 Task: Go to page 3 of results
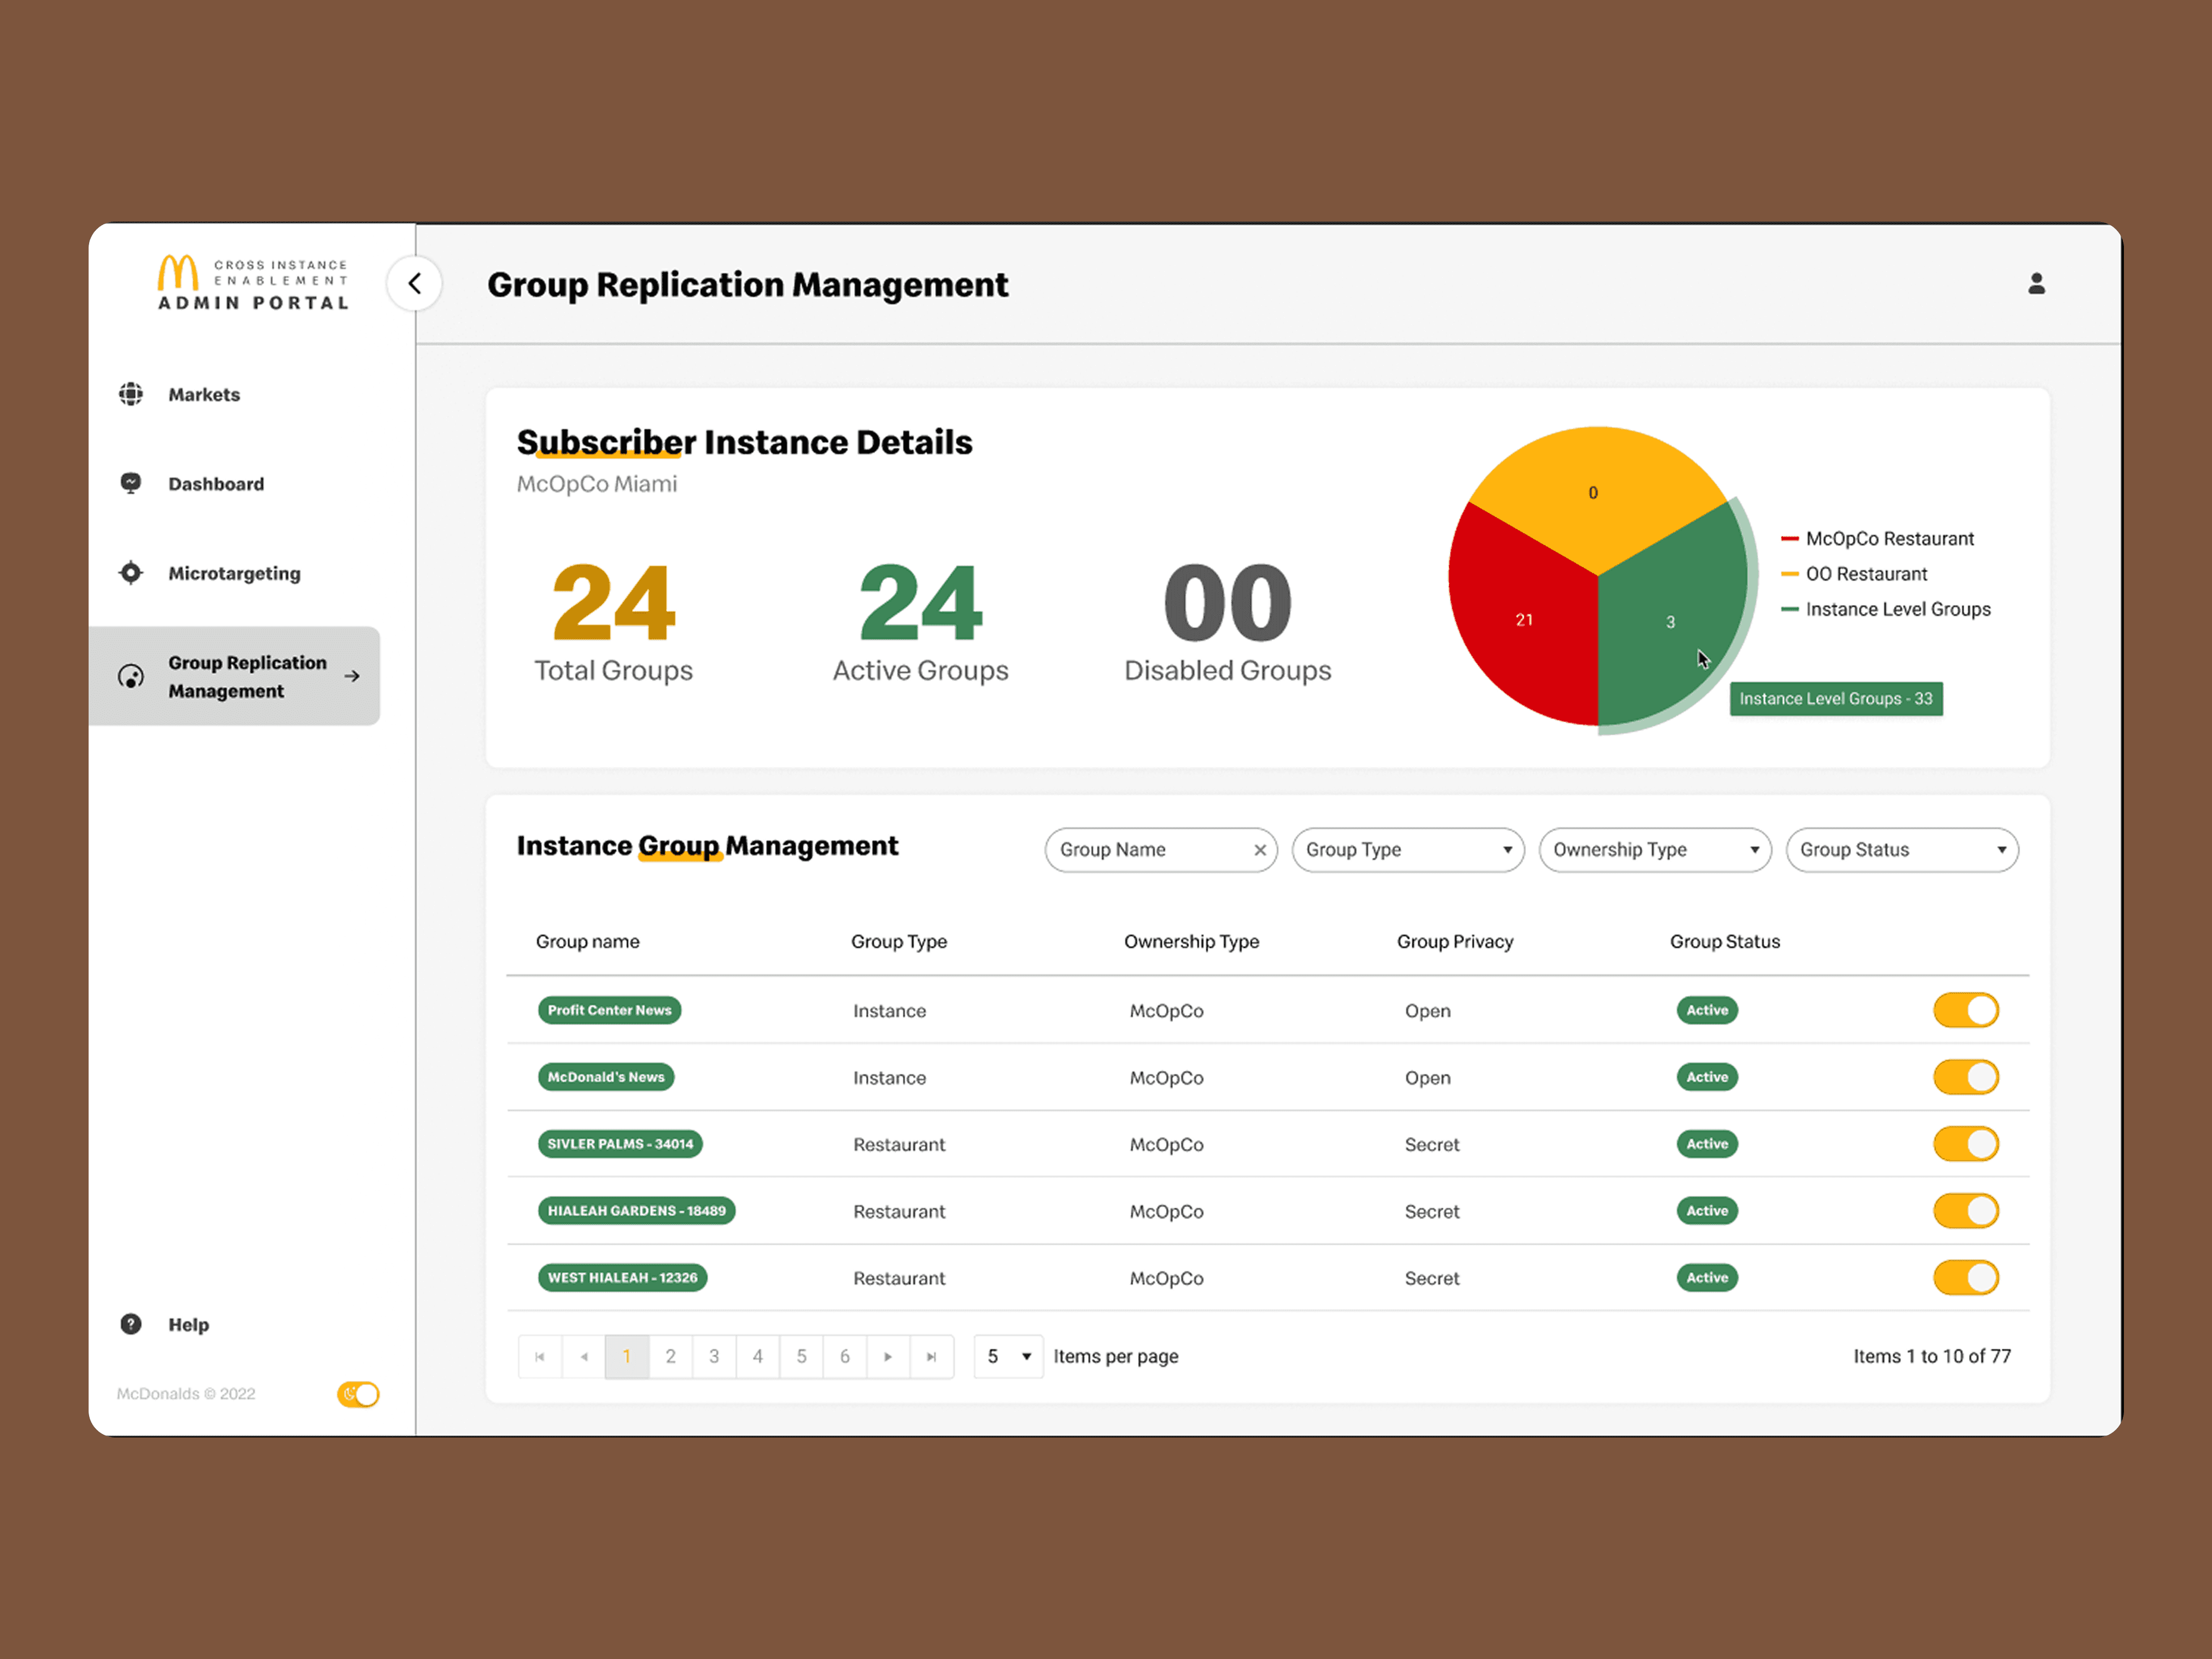tap(714, 1356)
